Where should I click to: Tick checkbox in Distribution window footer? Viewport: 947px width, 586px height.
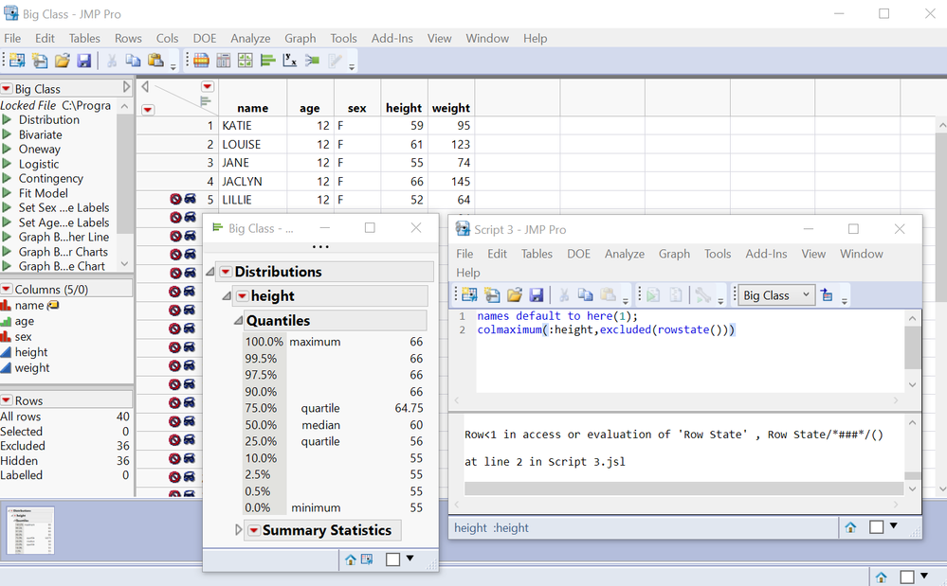tap(392, 559)
